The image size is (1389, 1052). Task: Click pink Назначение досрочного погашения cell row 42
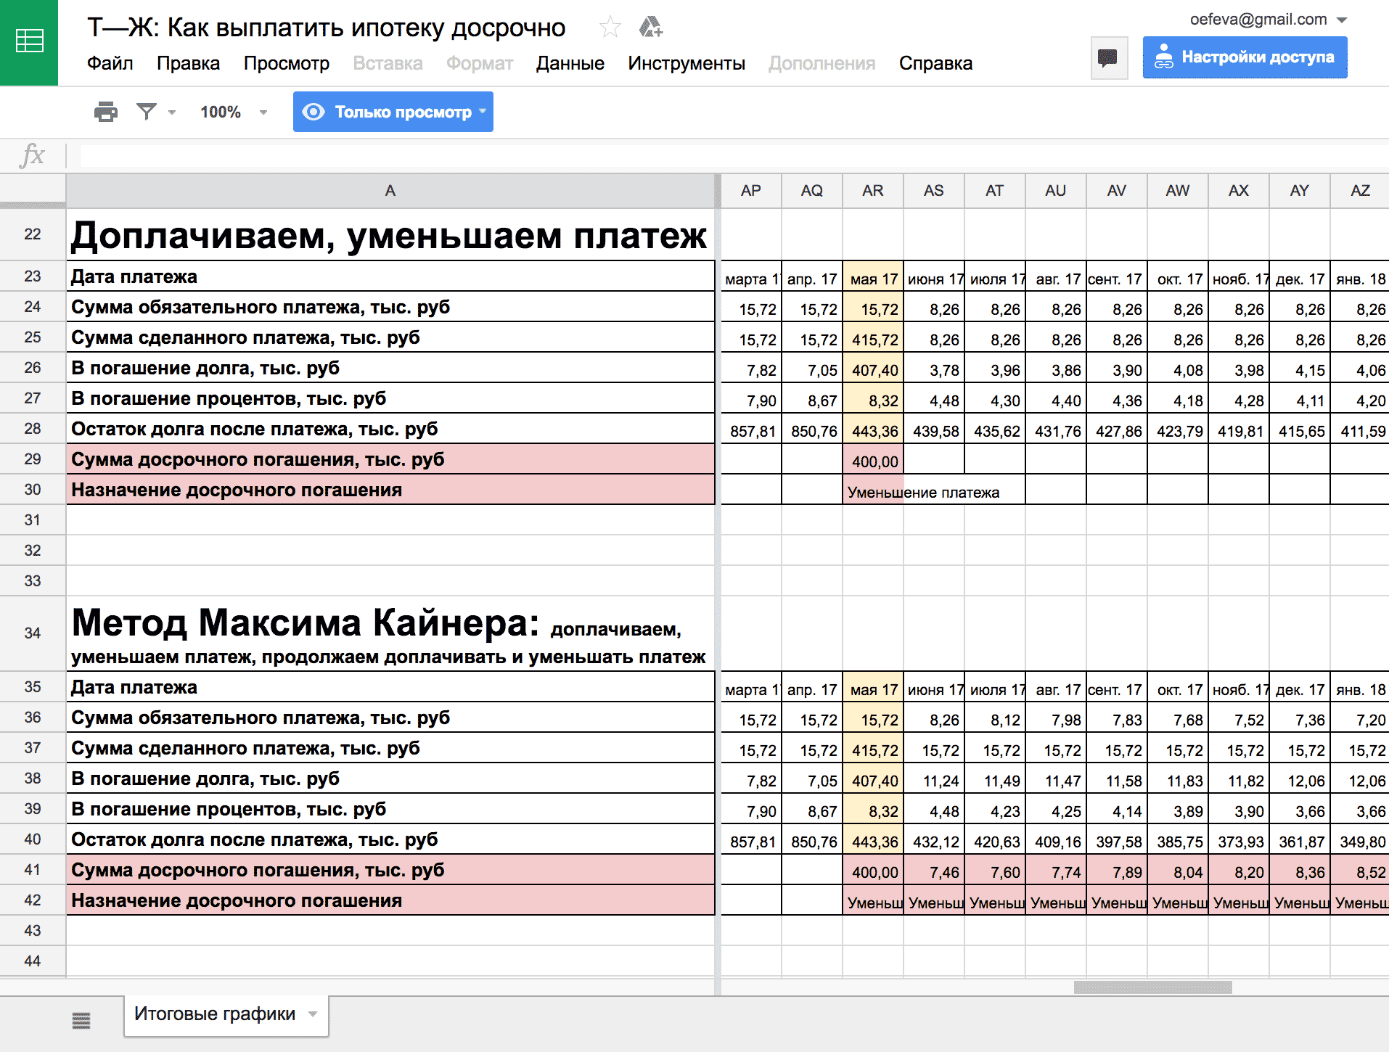390,900
